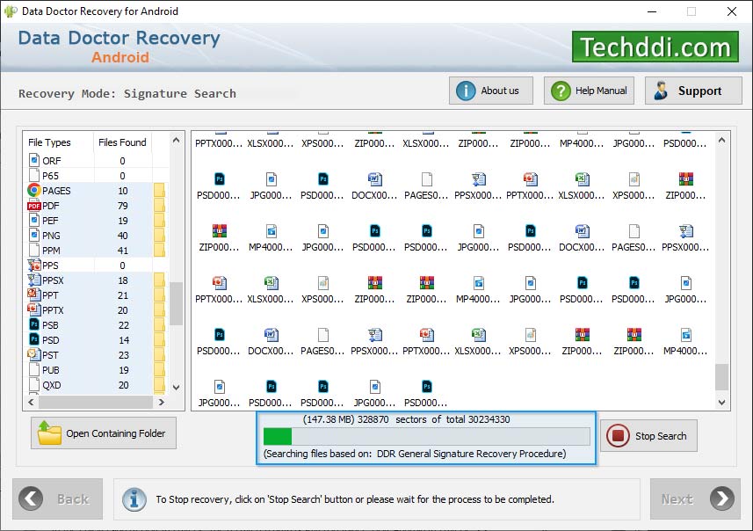Visit the Techddi.com banner link
Image resolution: width=753 pixels, height=531 pixels.
[655, 47]
